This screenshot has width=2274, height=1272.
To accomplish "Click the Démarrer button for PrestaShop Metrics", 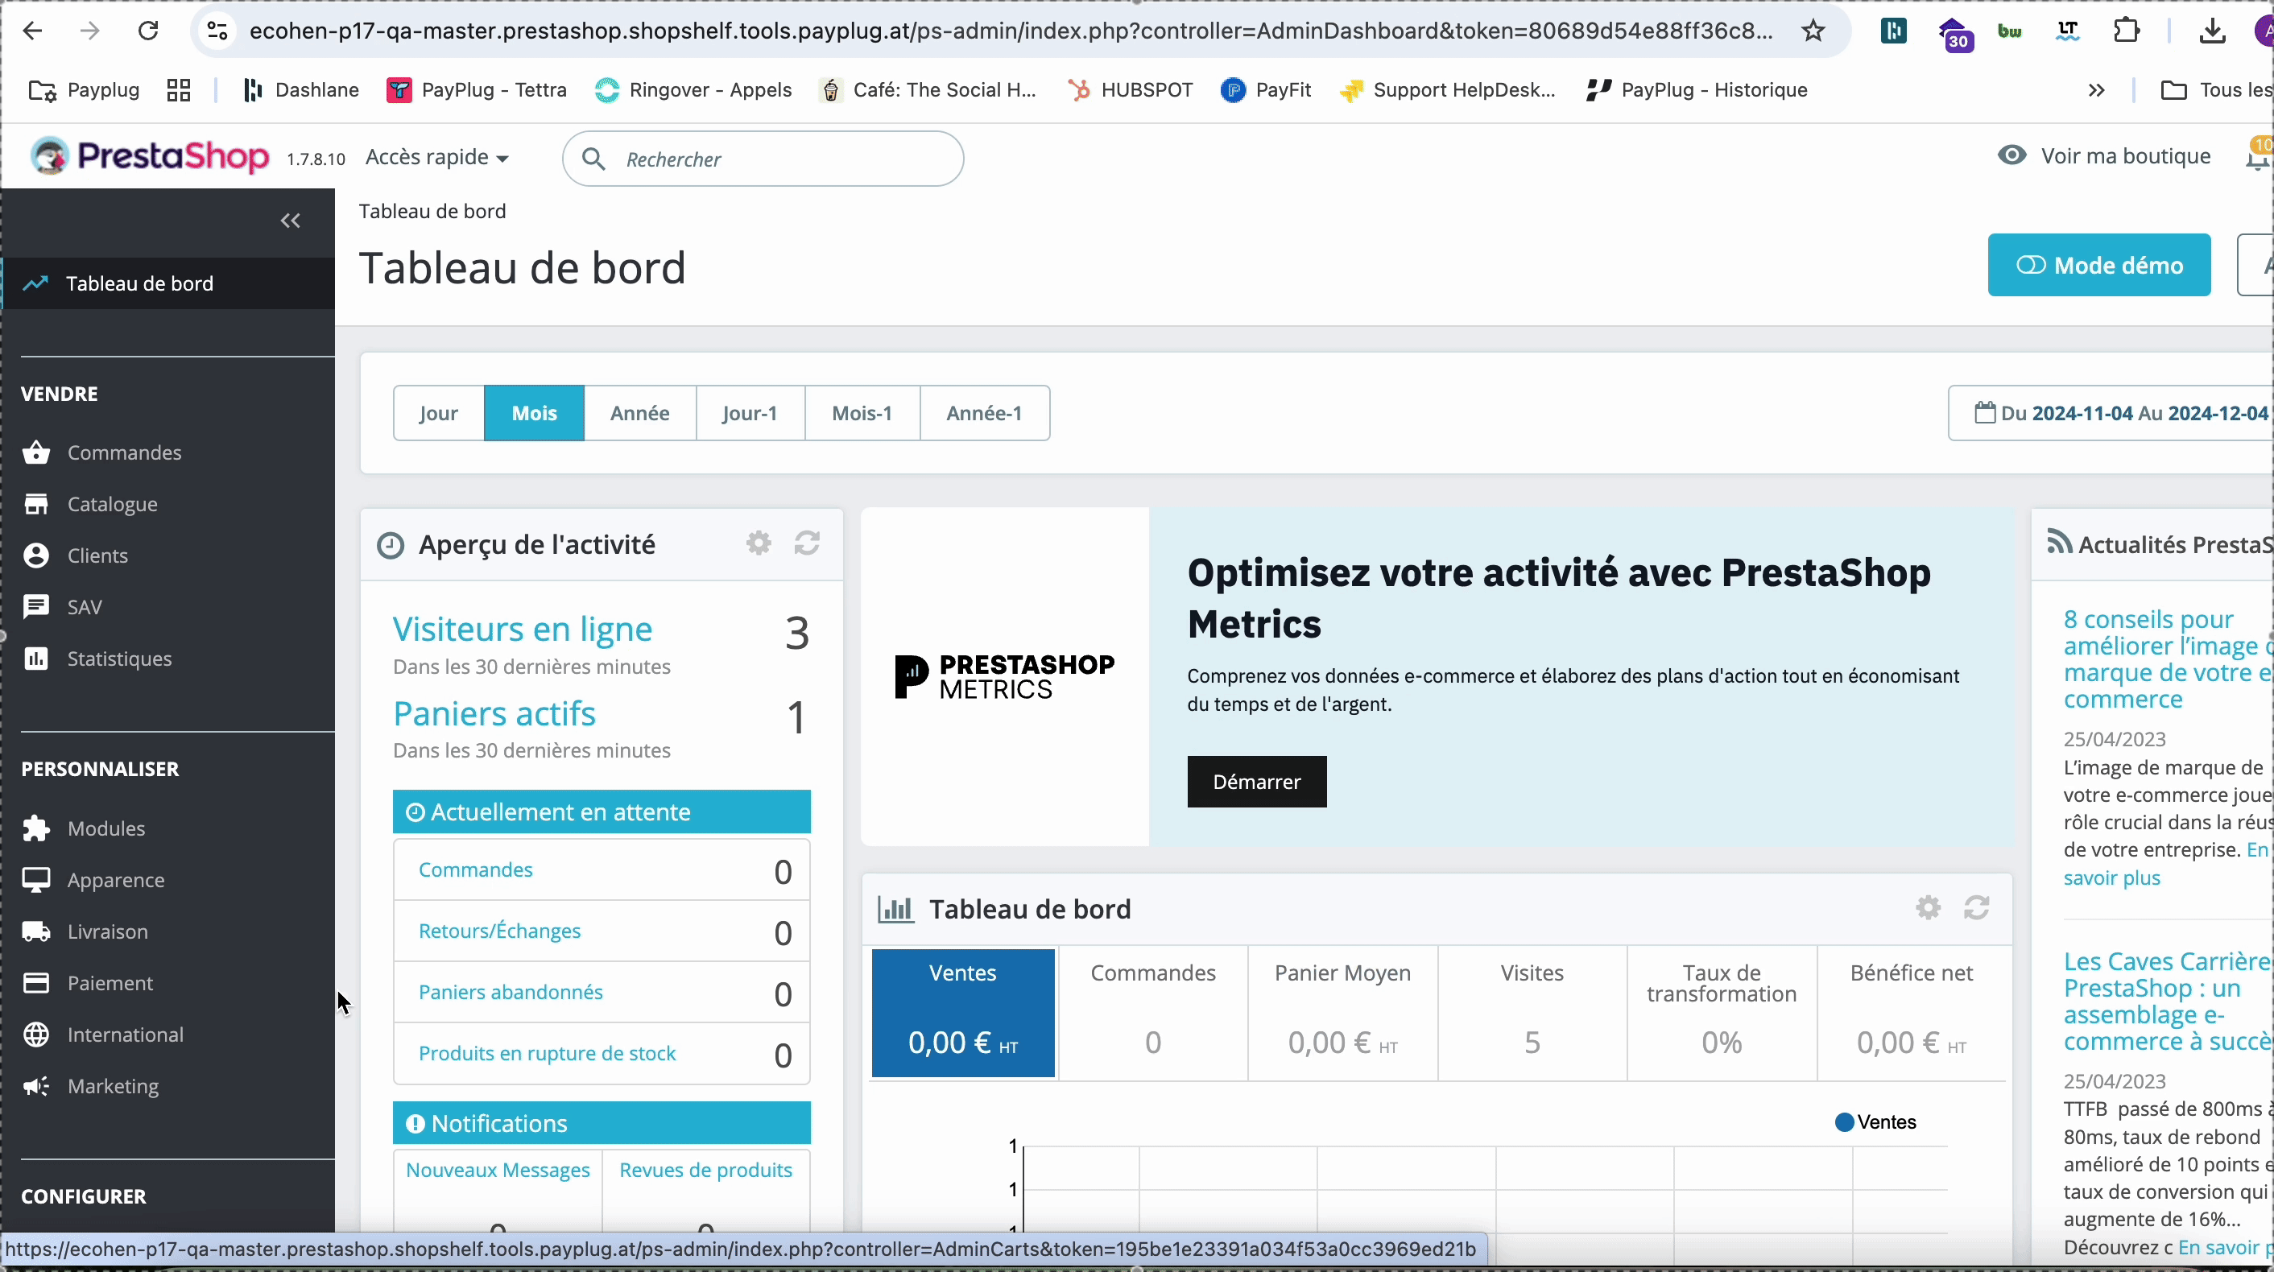I will point(1257,782).
